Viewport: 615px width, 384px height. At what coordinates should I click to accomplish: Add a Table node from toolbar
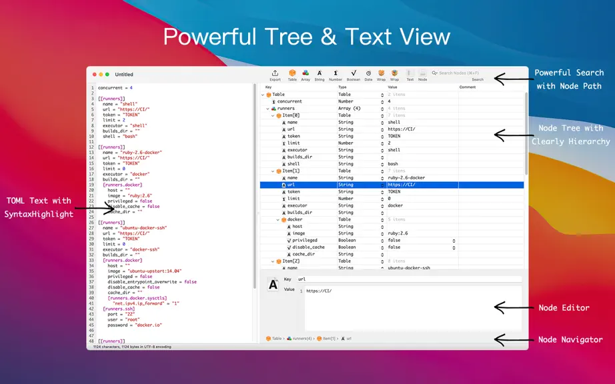(x=292, y=75)
